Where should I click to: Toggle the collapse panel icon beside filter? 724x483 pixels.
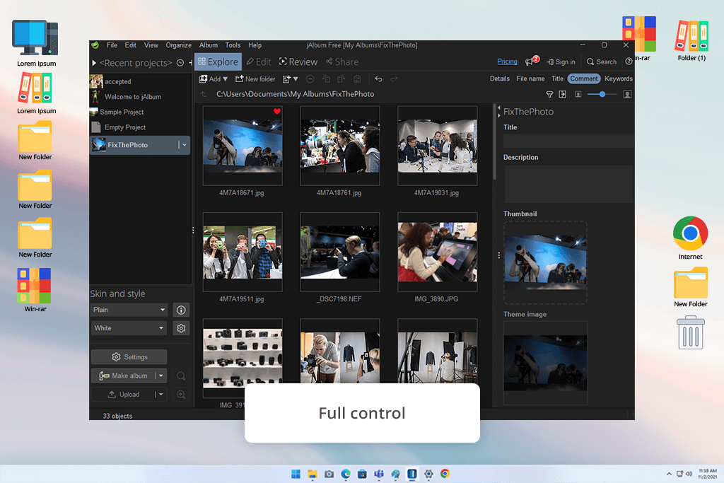tap(562, 94)
